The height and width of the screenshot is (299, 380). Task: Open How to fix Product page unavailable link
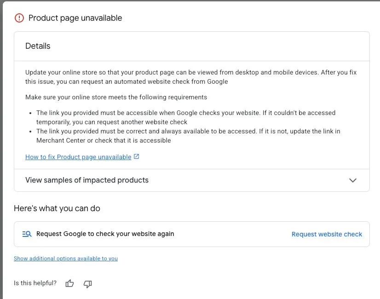pyautogui.click(x=78, y=157)
